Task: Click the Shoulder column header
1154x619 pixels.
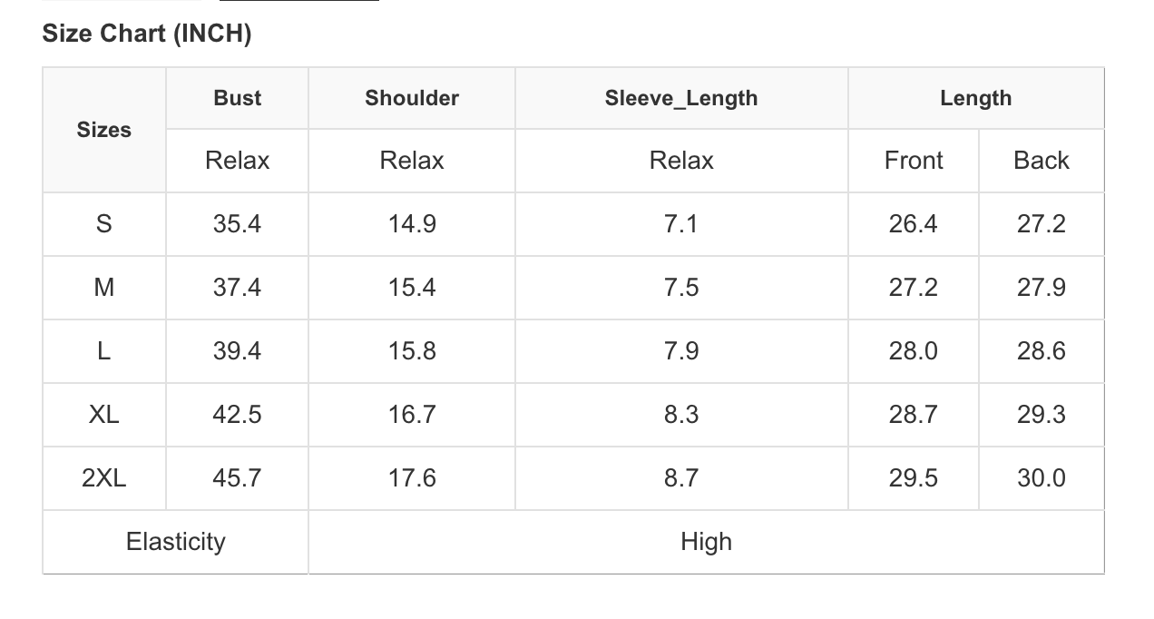Action: tap(412, 98)
